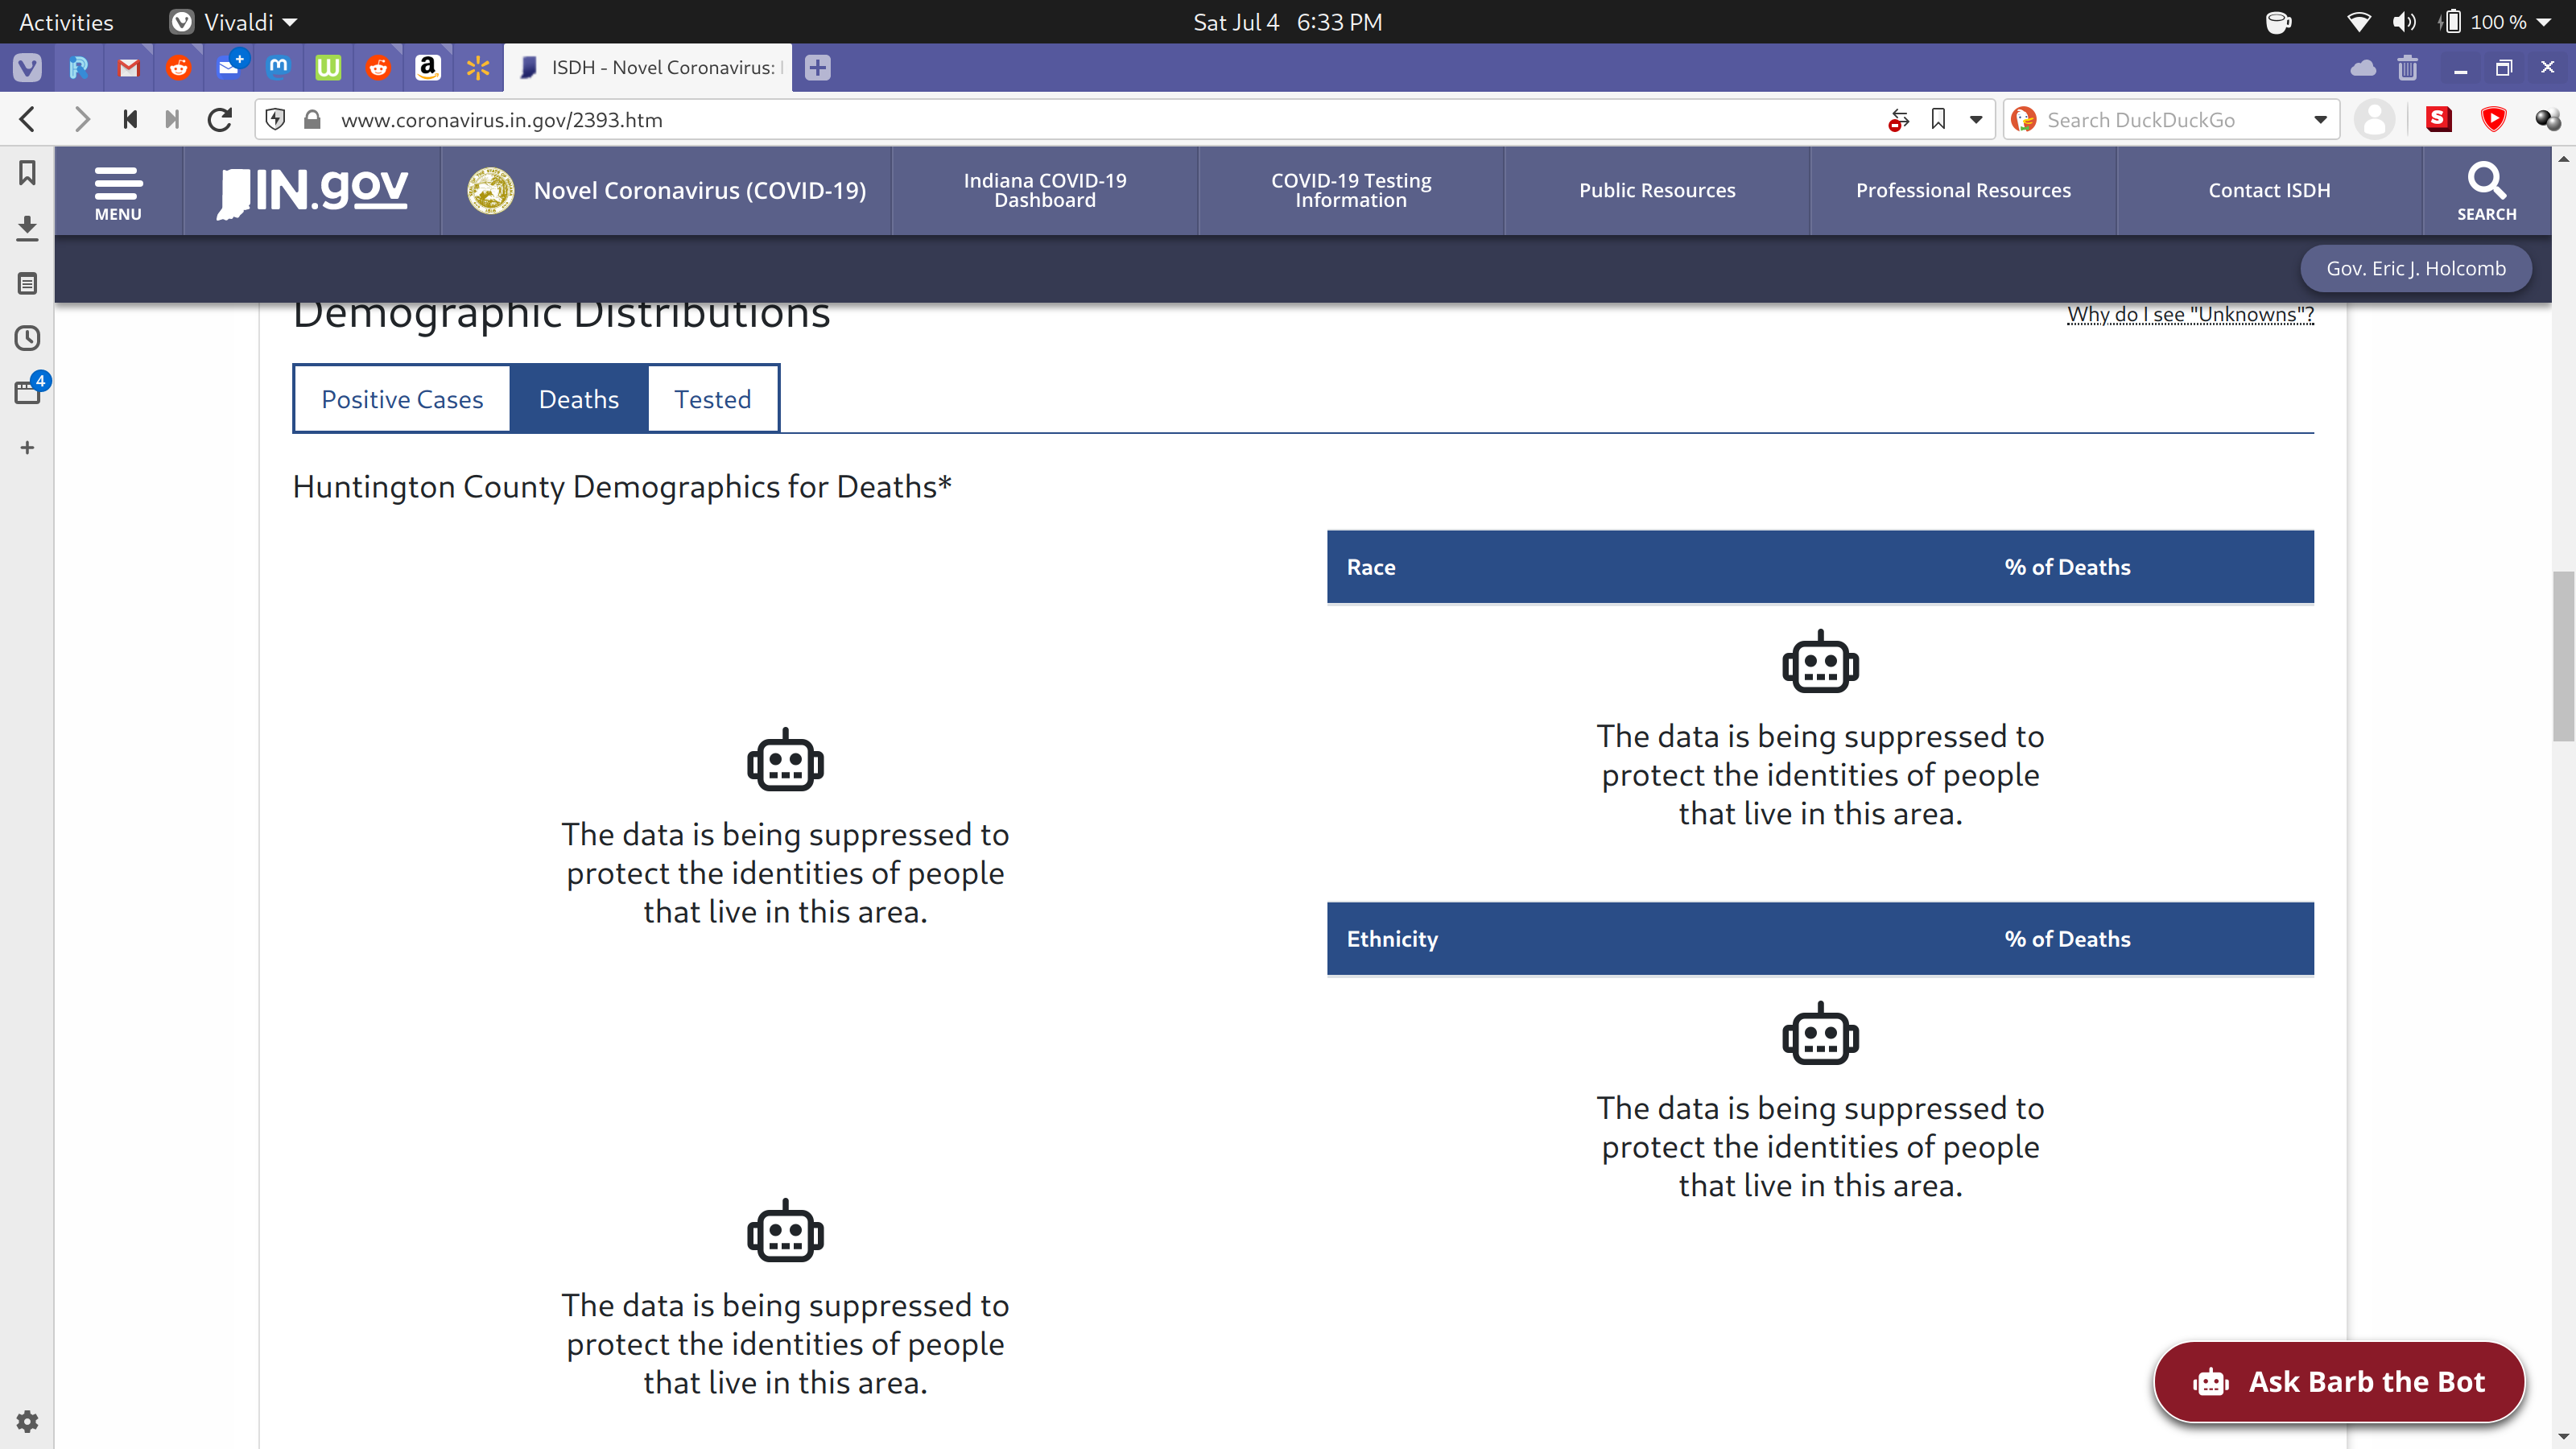Click the page vertical scrollbar thumb
This screenshot has height=1449, width=2576.
(x=2563, y=655)
